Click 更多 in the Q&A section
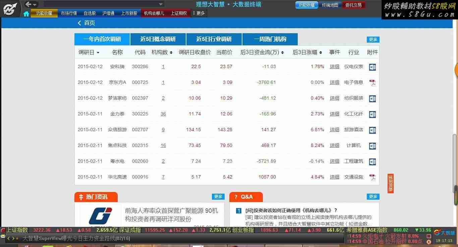This screenshot has height=247, width=458. point(373,197)
